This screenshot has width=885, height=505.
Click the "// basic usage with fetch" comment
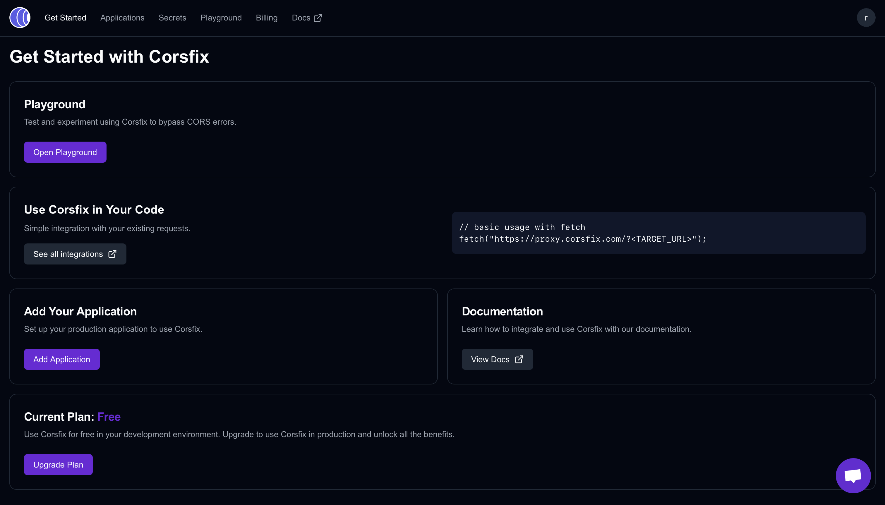[x=522, y=227]
